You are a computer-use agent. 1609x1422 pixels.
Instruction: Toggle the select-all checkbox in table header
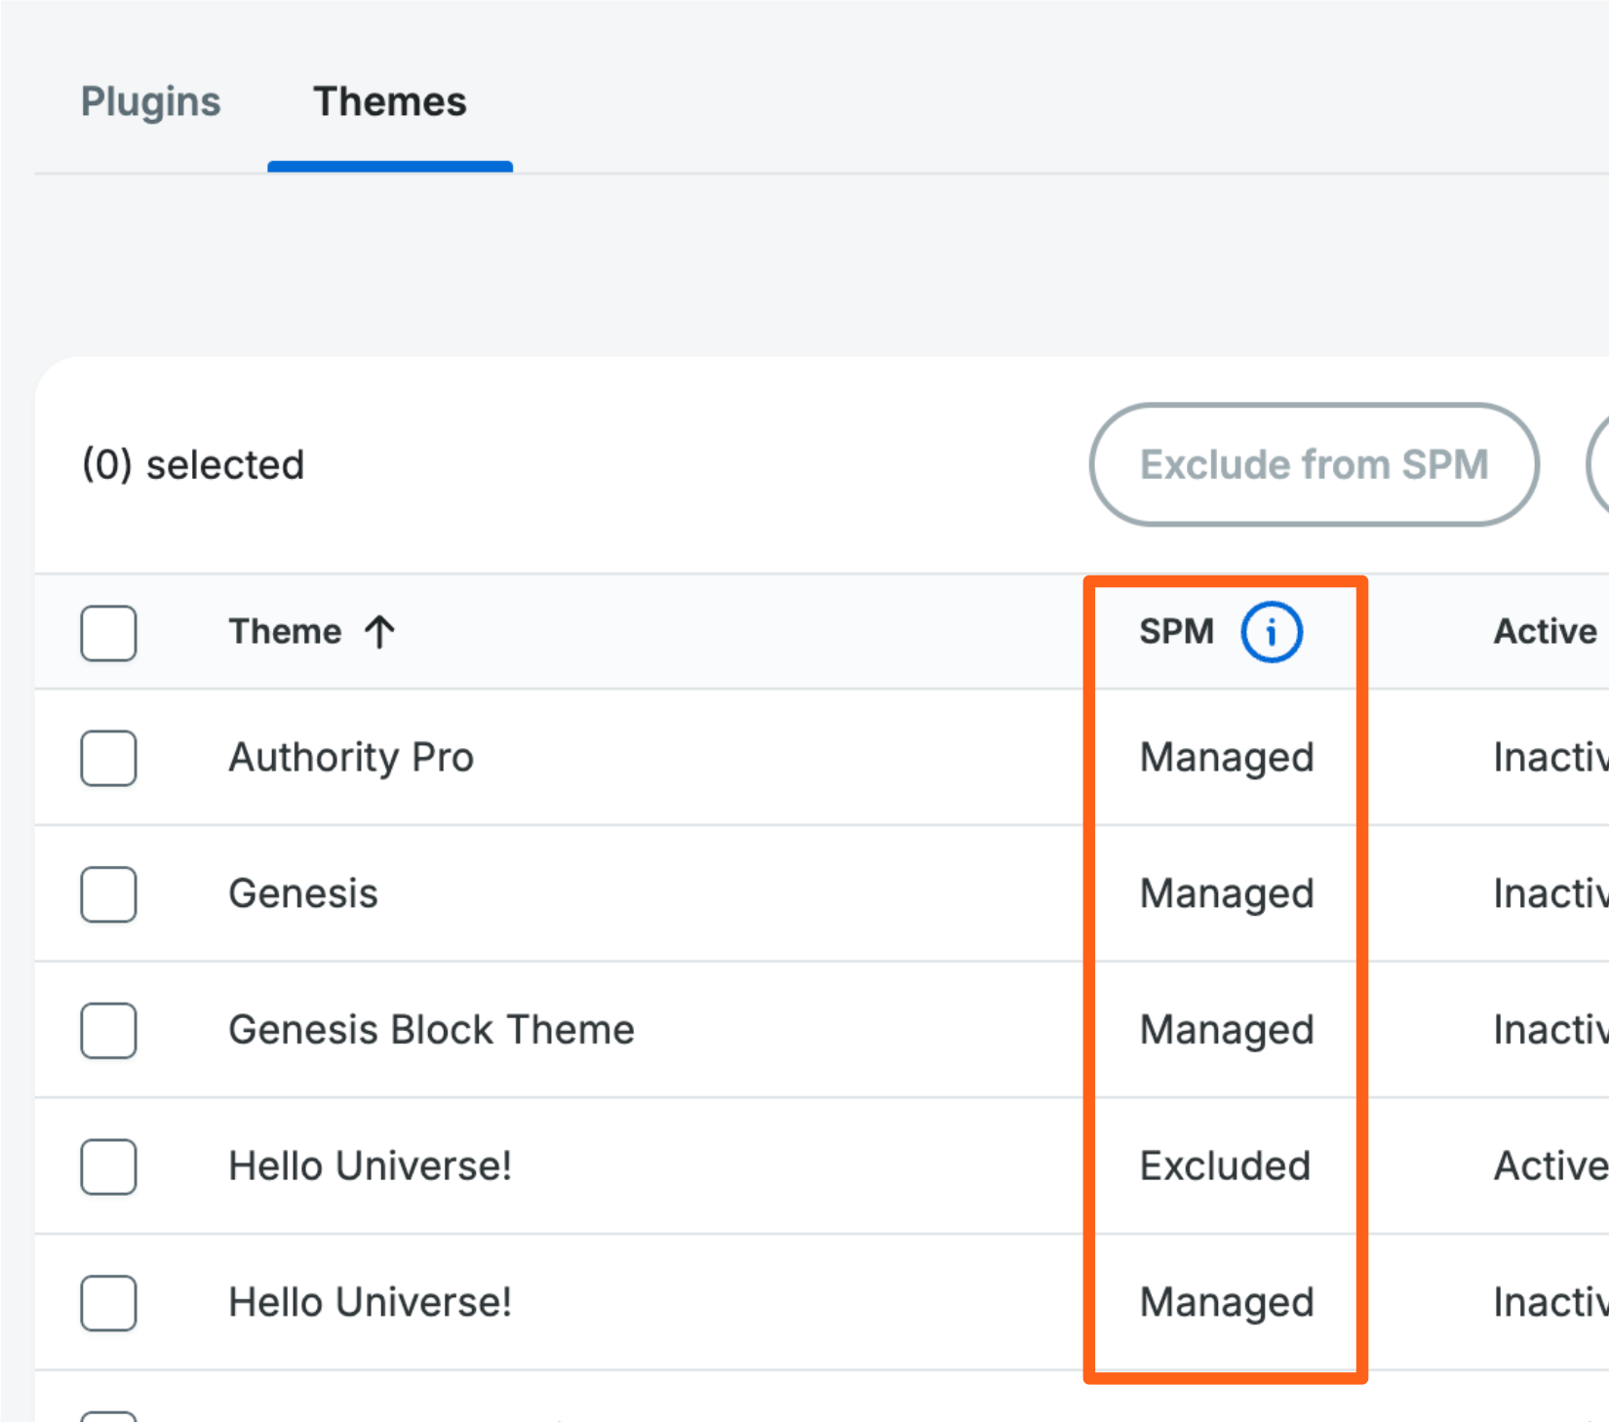[x=108, y=633]
